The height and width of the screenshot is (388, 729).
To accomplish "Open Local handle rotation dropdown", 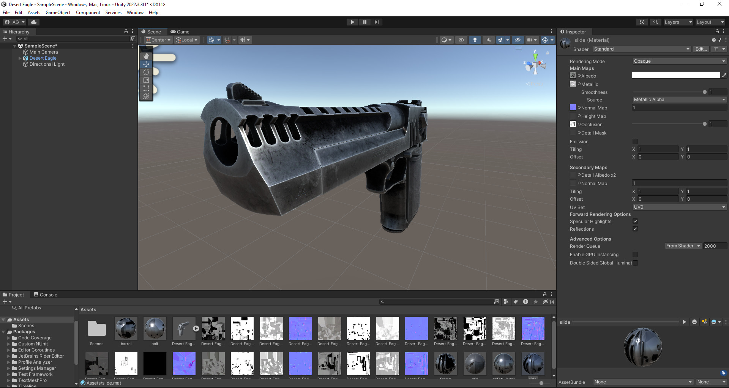I will coord(186,40).
